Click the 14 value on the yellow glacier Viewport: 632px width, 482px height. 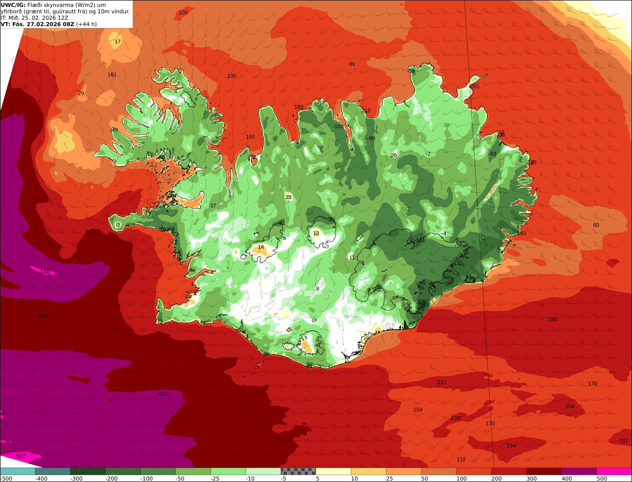pos(261,247)
